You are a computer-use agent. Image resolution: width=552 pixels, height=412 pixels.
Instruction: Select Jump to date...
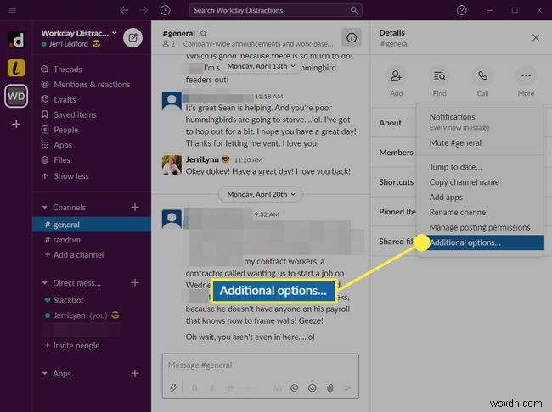pos(480,167)
